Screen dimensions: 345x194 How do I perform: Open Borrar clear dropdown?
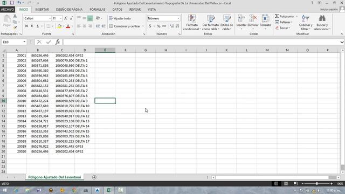pos(282,28)
